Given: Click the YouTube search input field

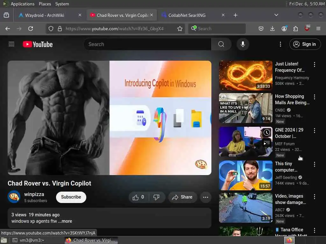Looking at the screenshot, I should (x=147, y=44).
